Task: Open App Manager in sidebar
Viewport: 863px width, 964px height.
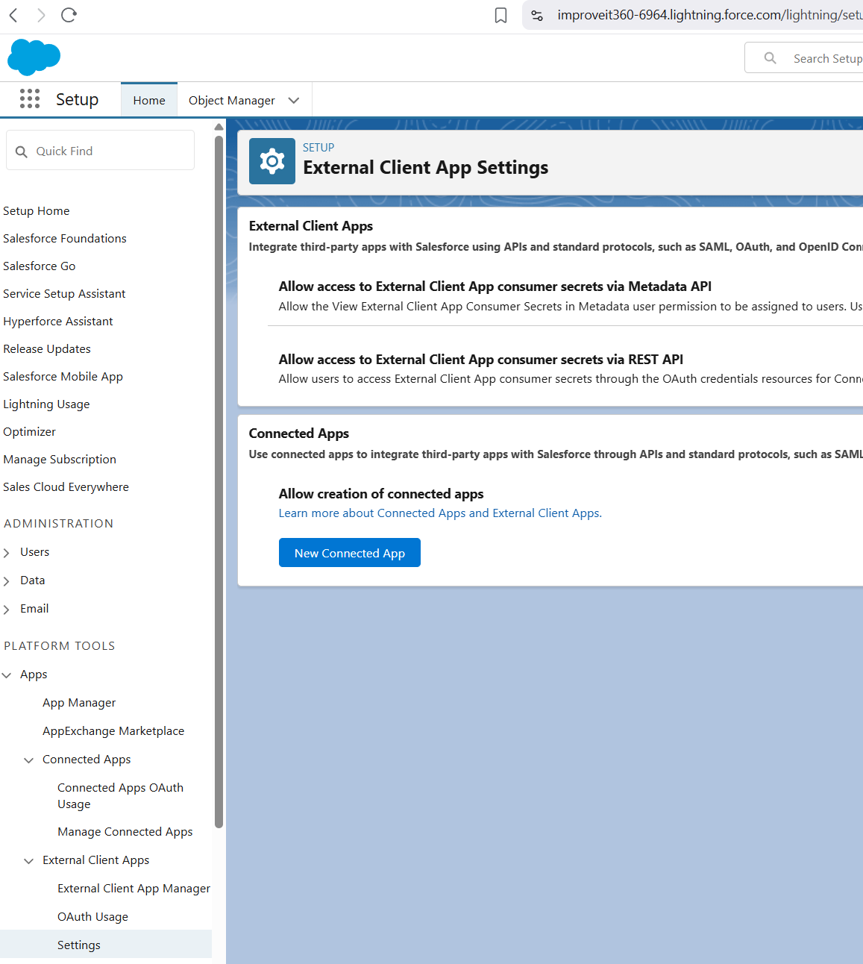Action: 79,703
